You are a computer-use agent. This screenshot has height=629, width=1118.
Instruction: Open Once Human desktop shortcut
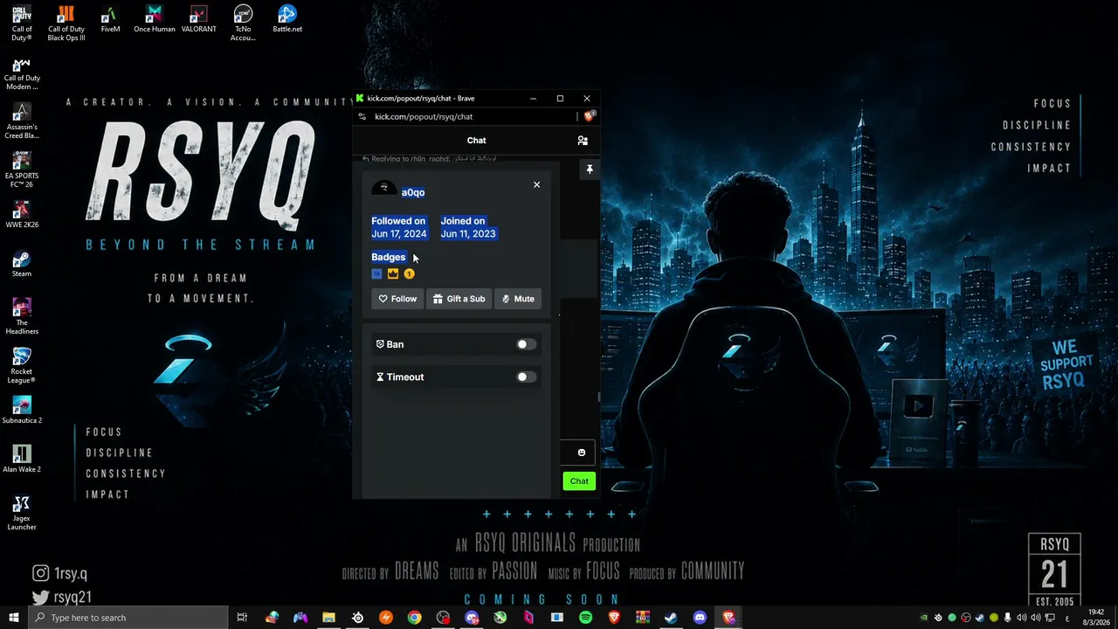tap(155, 19)
